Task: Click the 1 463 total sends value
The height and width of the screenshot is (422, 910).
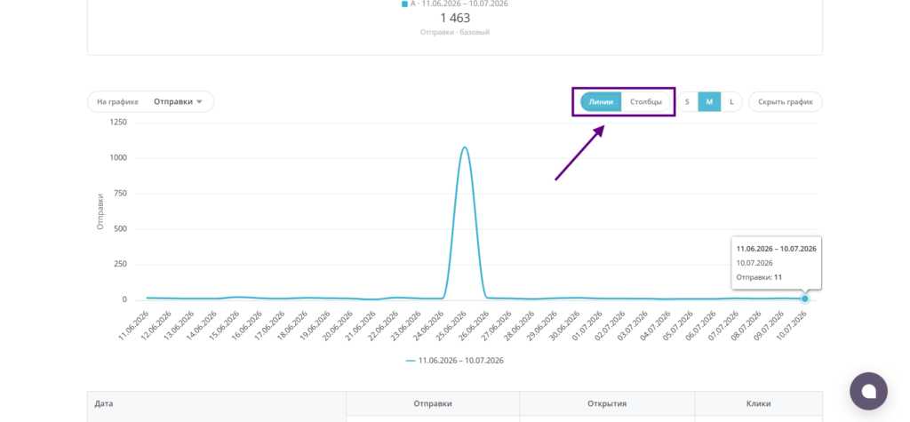Action: coord(455,18)
